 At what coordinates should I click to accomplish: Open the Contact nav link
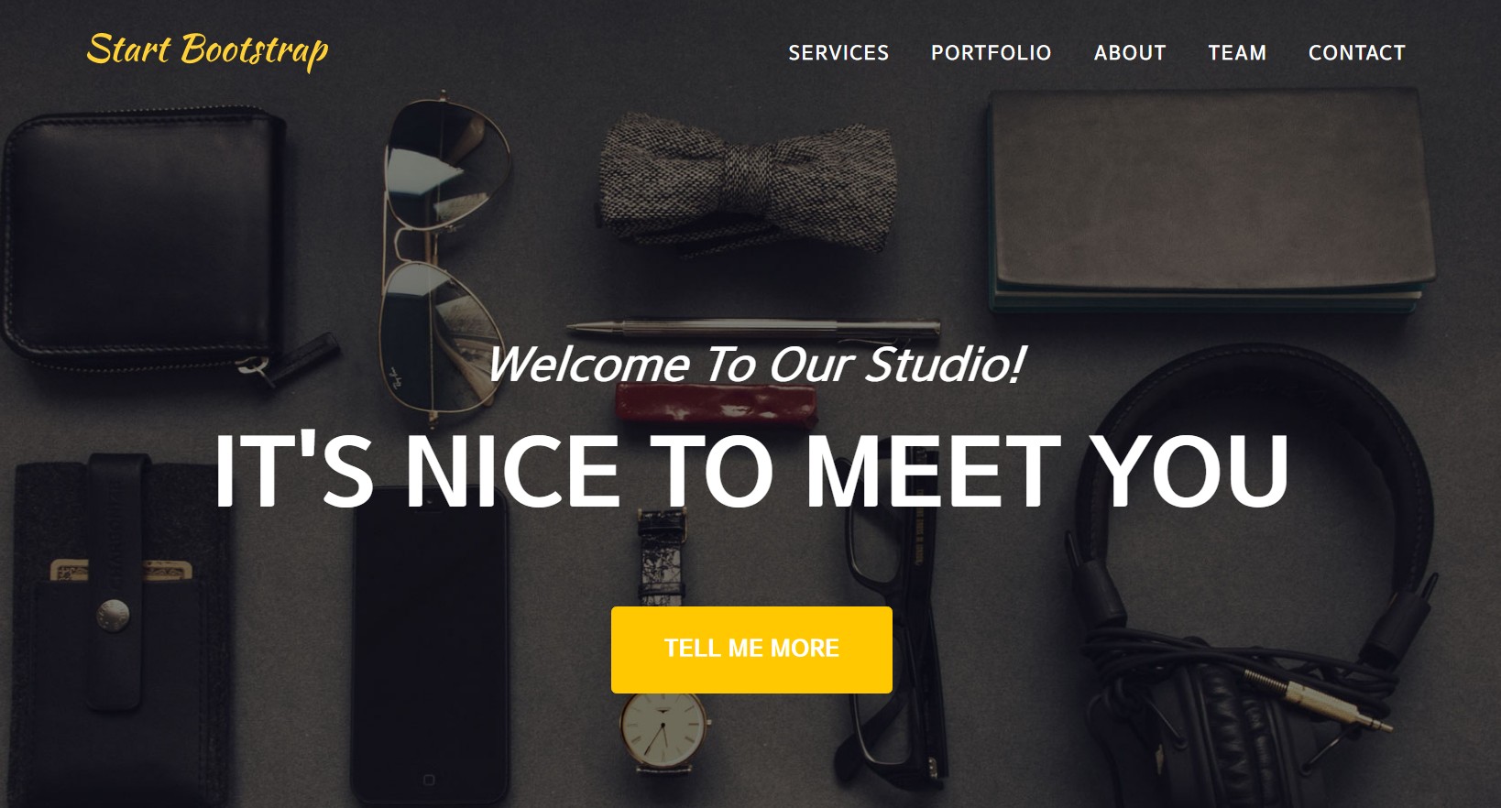pyautogui.click(x=1356, y=53)
